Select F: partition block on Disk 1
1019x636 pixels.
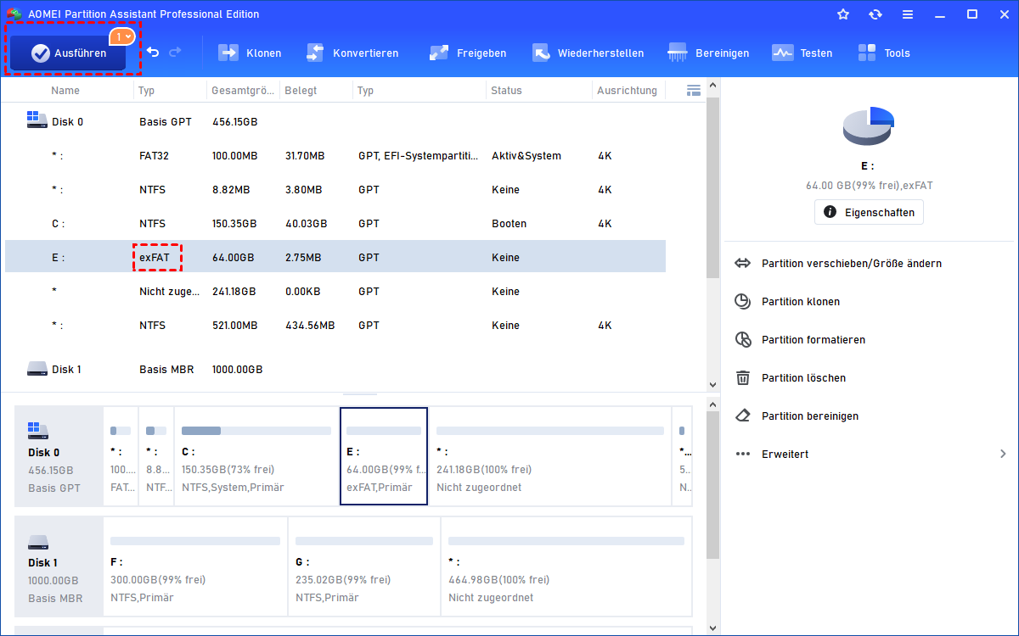tap(195, 566)
